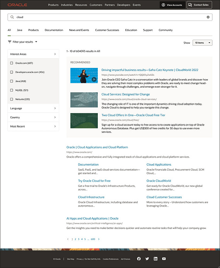Check the Netsuite (220) filter
This screenshot has height=268, width=220.
point(12,99)
